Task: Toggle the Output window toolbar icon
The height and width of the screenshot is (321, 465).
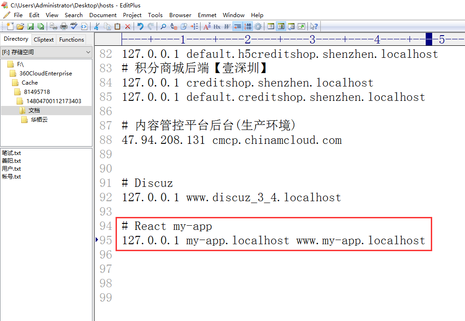Action: click(x=291, y=26)
